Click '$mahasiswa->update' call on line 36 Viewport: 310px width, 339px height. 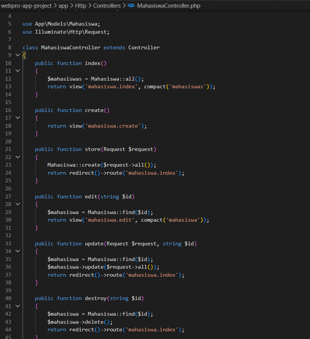pos(75,267)
